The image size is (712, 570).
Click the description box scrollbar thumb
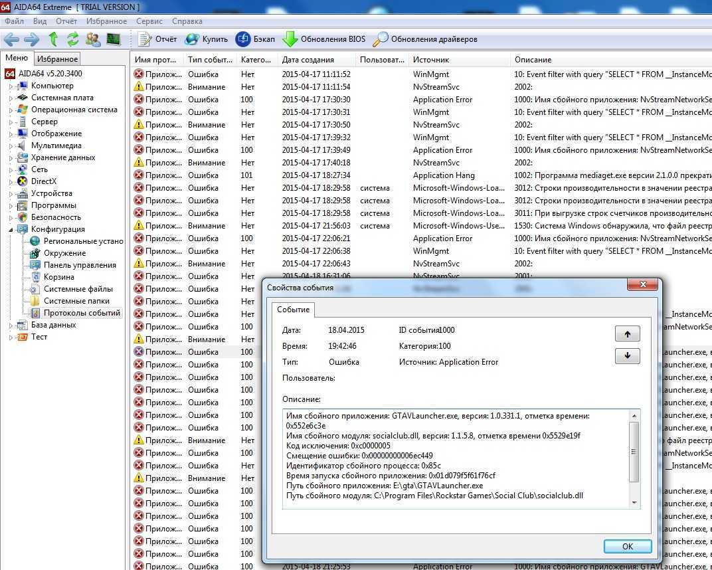tap(634, 452)
